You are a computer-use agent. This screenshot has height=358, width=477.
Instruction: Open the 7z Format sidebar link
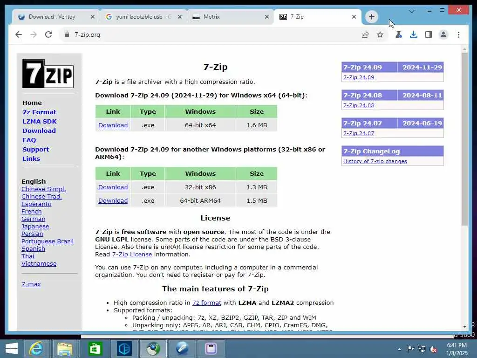coord(39,112)
